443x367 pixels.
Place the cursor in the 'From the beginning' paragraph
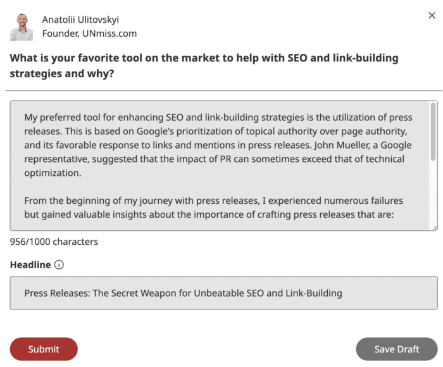214,208
